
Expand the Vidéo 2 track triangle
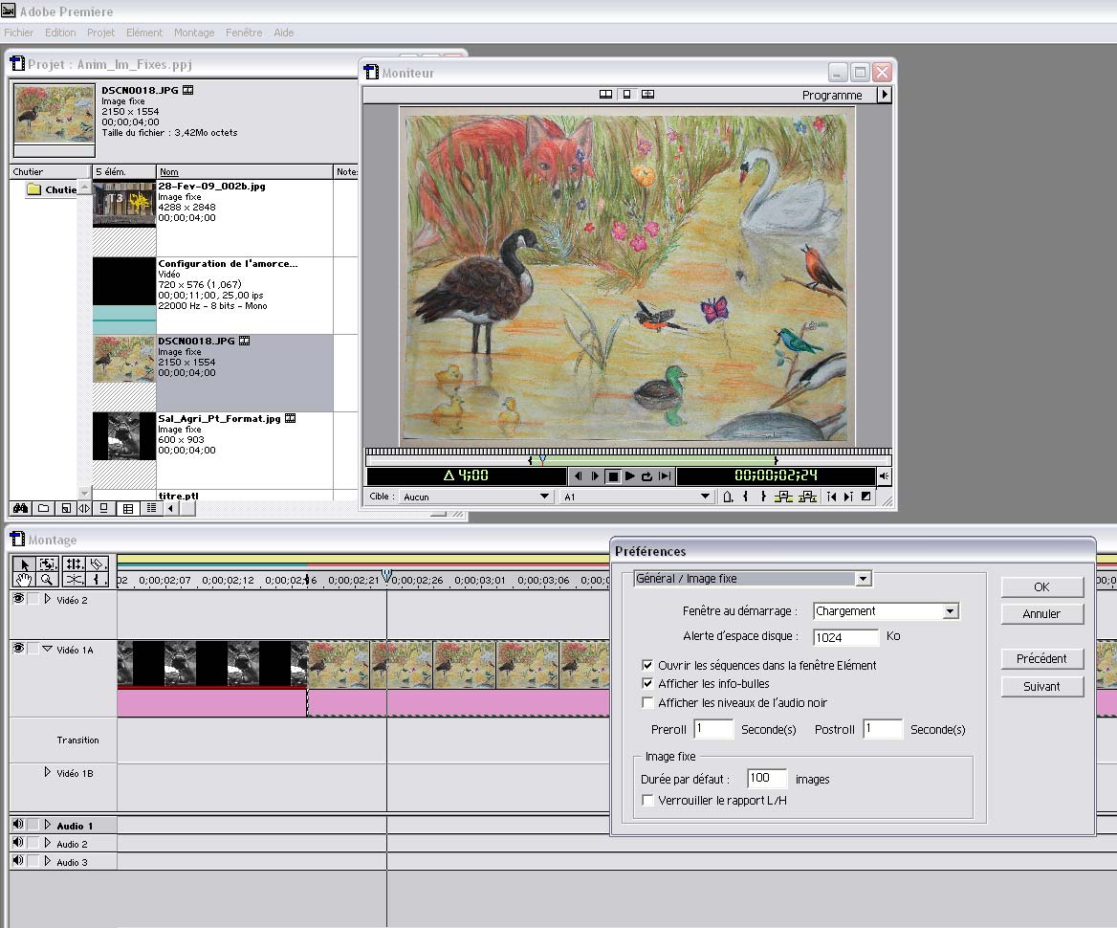48,600
